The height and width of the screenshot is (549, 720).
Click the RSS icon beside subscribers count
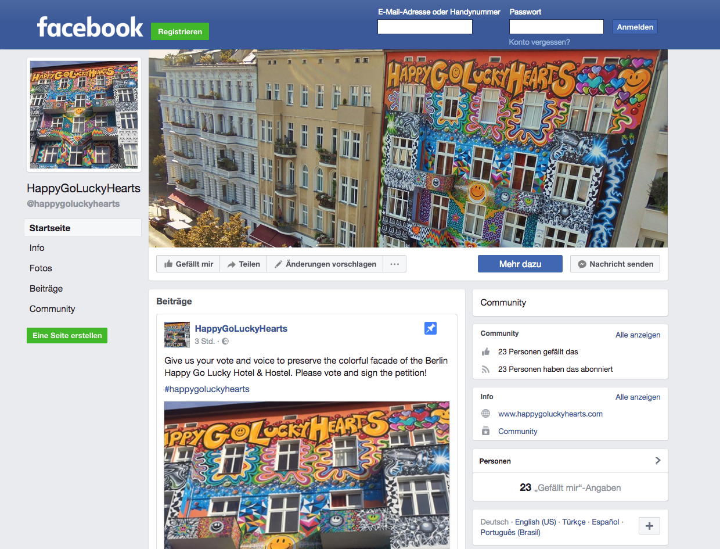coord(486,369)
